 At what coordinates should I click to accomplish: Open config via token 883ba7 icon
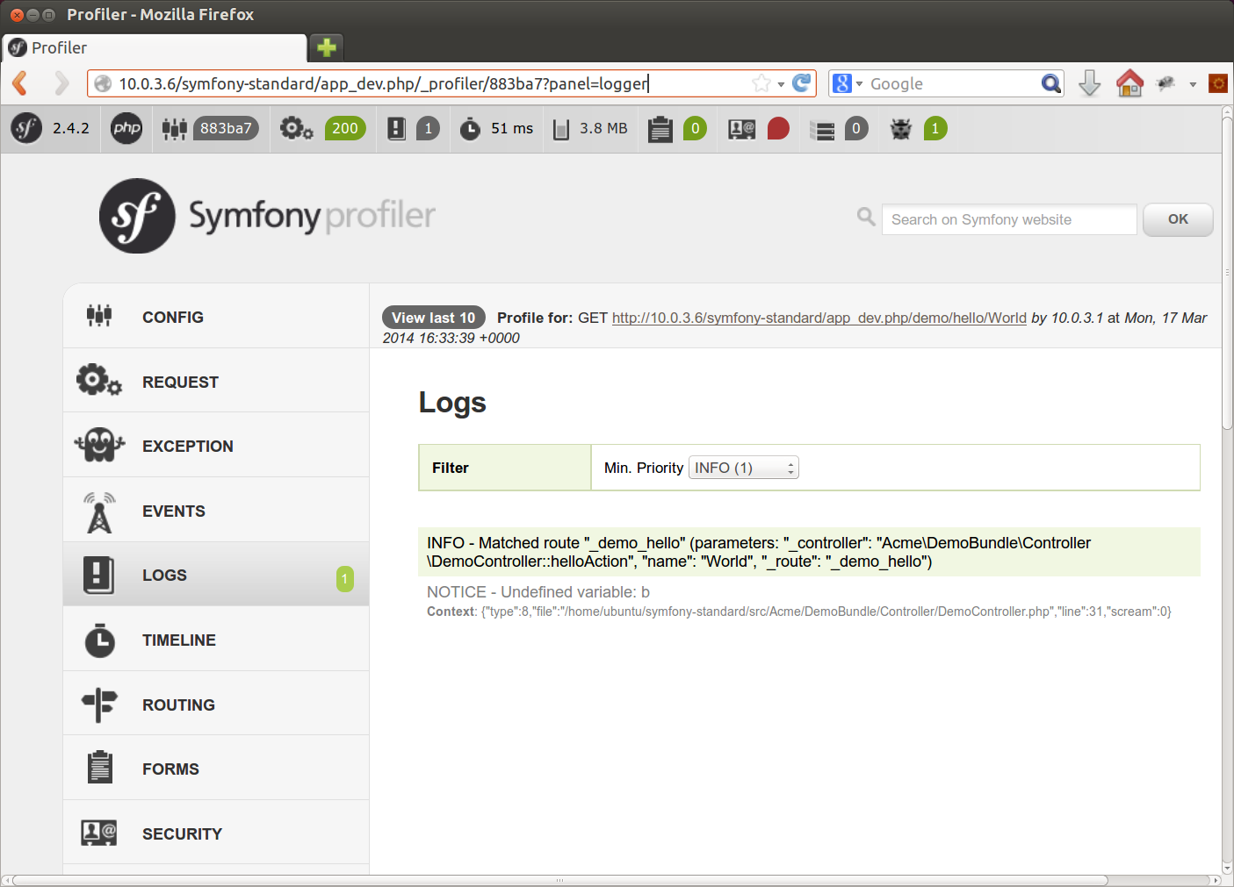(x=175, y=129)
